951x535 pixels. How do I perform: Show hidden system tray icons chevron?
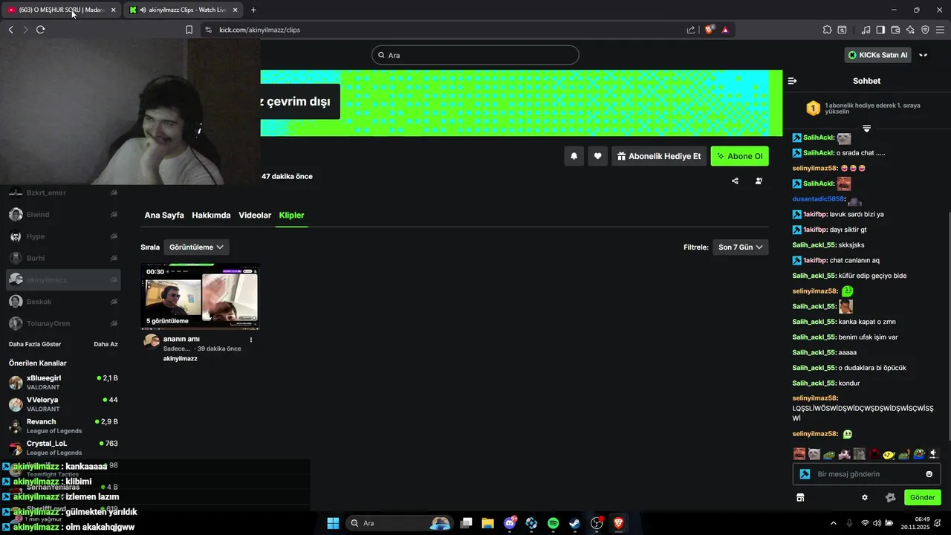pyautogui.click(x=833, y=523)
